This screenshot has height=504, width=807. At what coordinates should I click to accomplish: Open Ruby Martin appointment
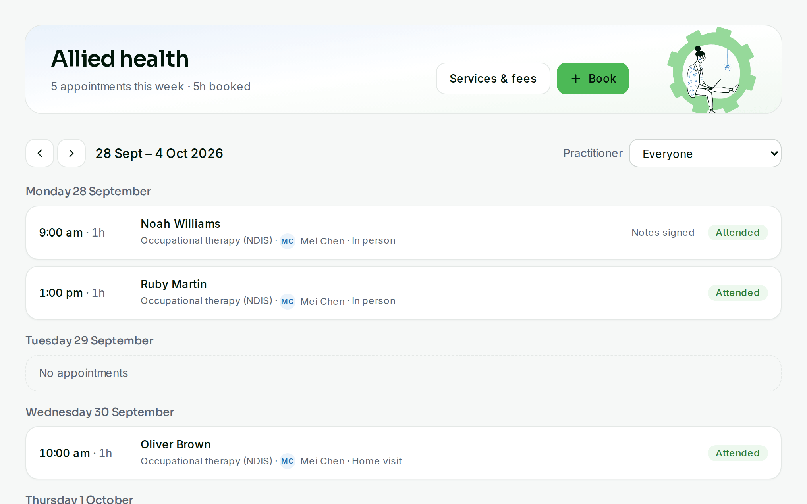403,293
